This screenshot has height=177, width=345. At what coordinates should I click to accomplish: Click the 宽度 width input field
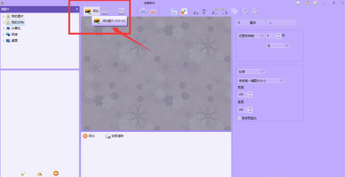point(243,94)
